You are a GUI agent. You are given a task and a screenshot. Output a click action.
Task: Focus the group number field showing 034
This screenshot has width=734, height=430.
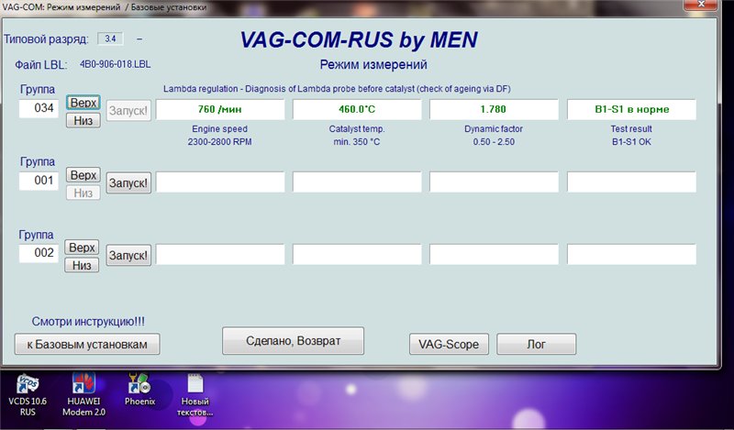tap(39, 108)
